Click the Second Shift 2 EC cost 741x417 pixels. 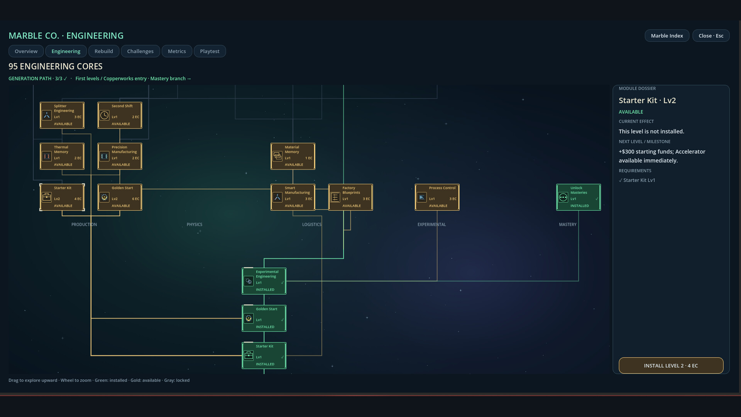point(135,117)
